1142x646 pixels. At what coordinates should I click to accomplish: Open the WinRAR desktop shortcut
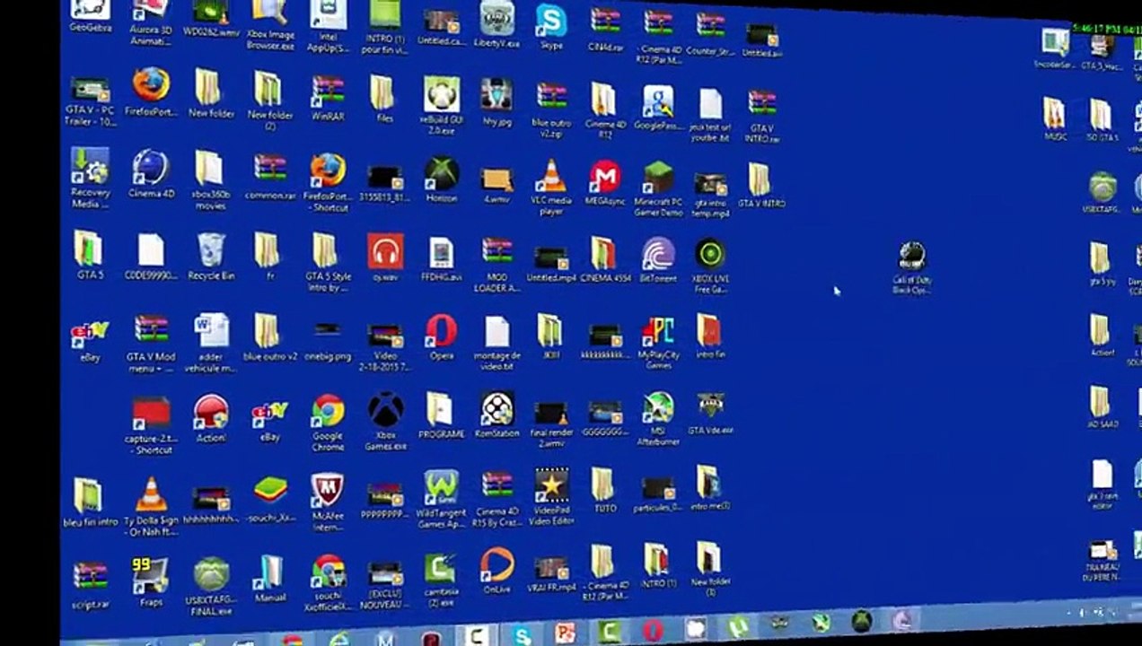click(328, 97)
